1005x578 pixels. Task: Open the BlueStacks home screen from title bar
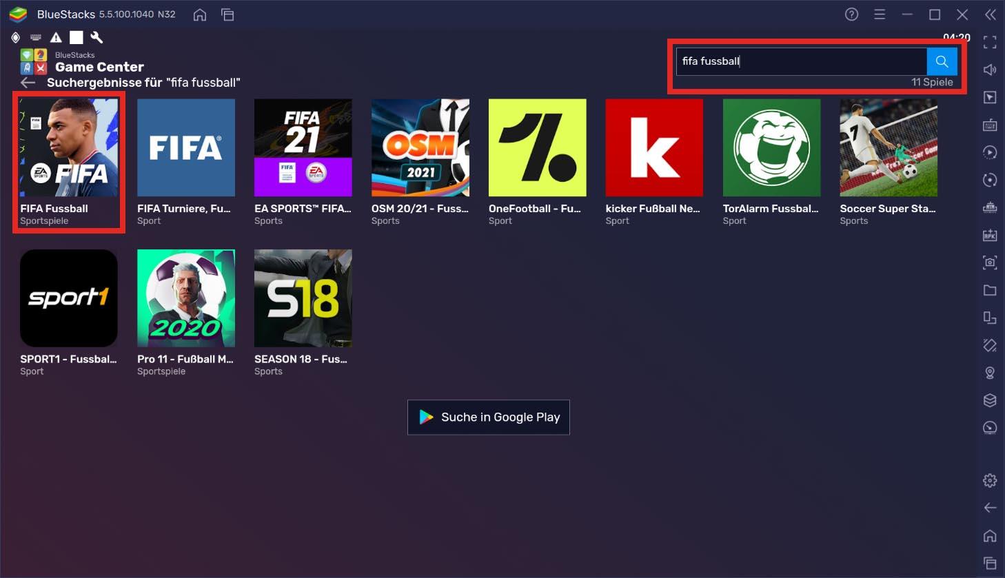200,14
